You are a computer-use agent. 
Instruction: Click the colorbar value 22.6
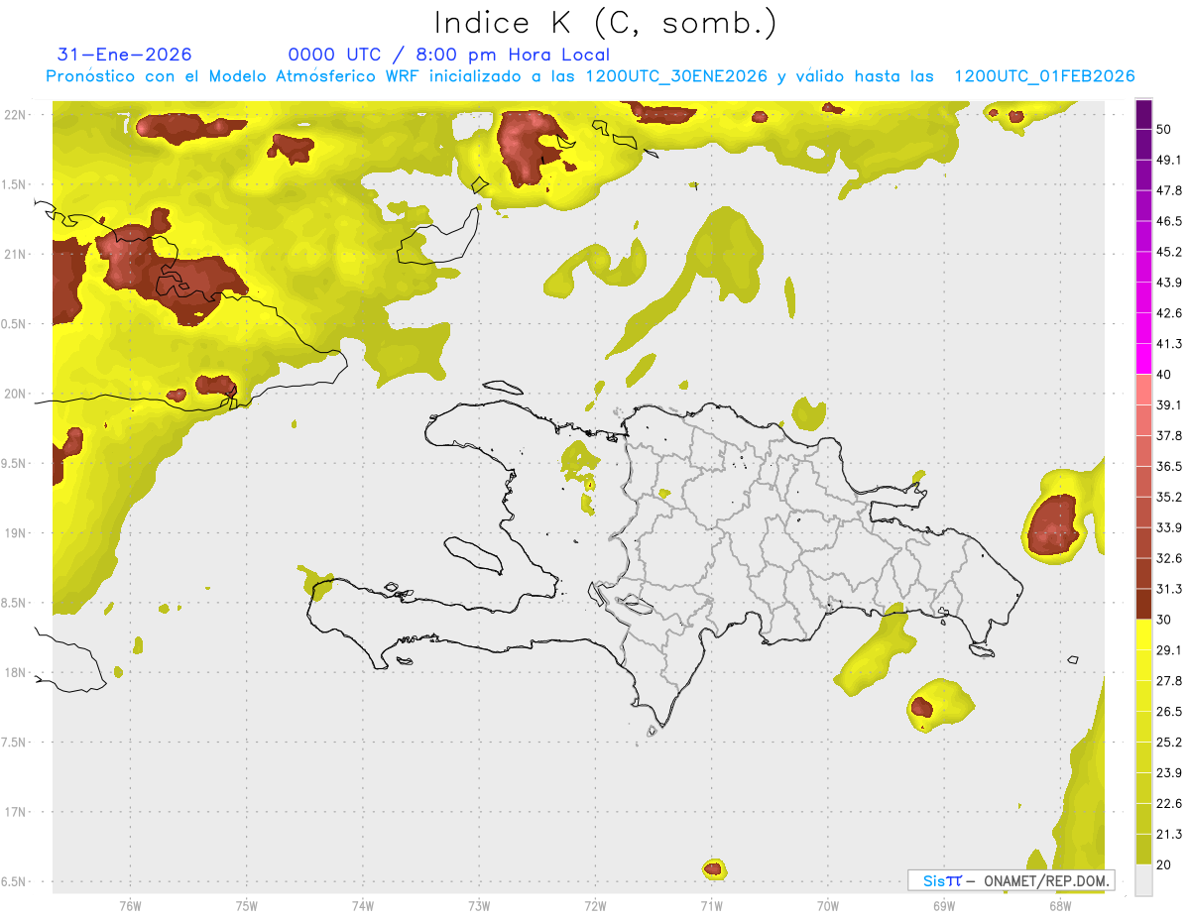click(x=1168, y=804)
